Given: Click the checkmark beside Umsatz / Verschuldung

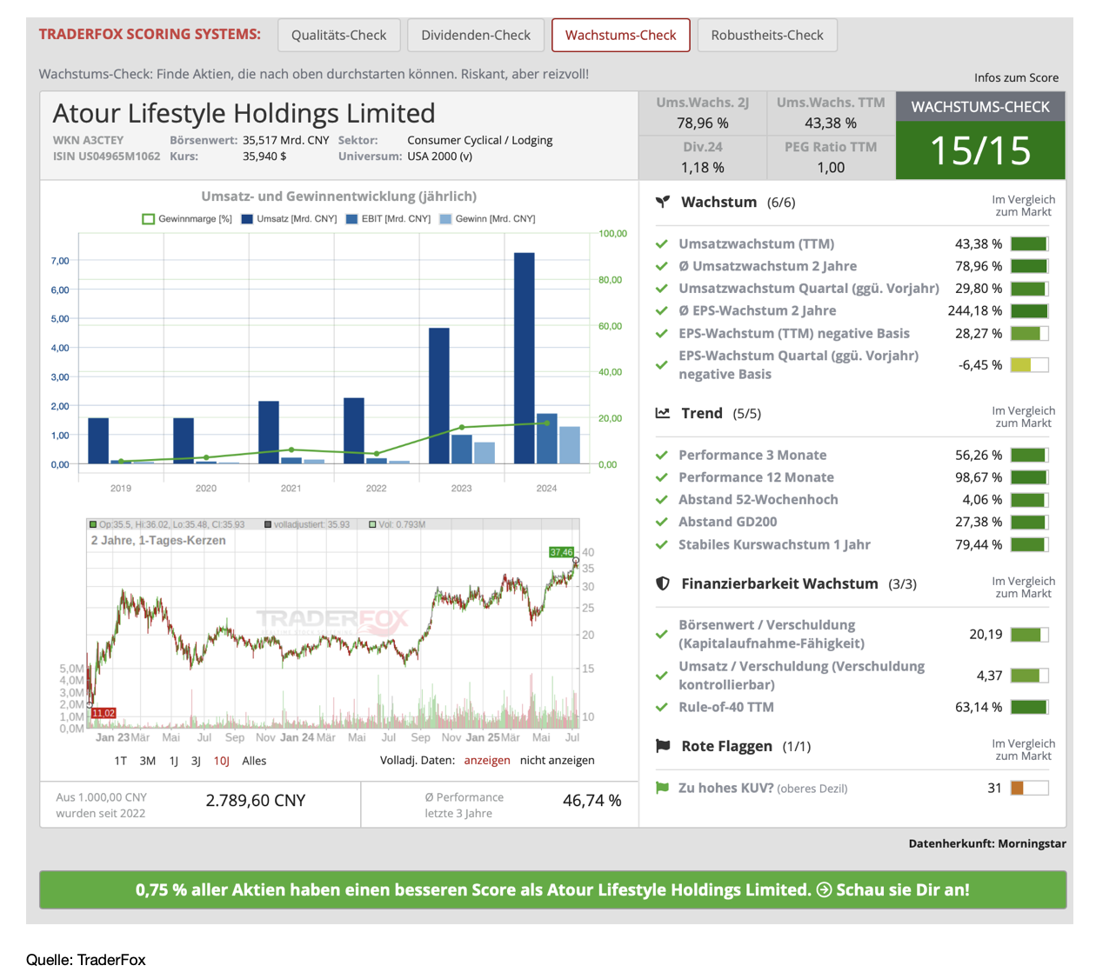Looking at the screenshot, I should (662, 676).
